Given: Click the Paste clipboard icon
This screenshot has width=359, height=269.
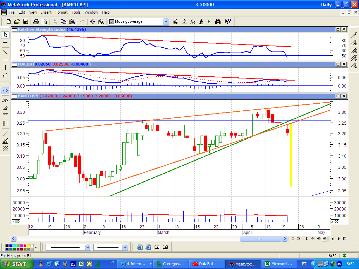Looking at the screenshot, I should pyautogui.click(x=72, y=21).
